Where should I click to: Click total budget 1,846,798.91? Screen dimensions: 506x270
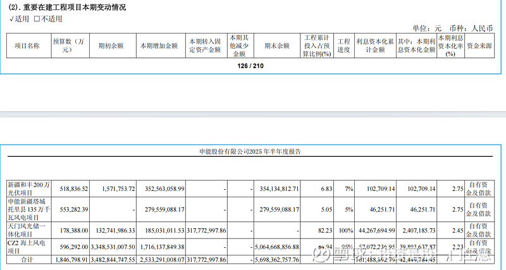tap(71, 259)
